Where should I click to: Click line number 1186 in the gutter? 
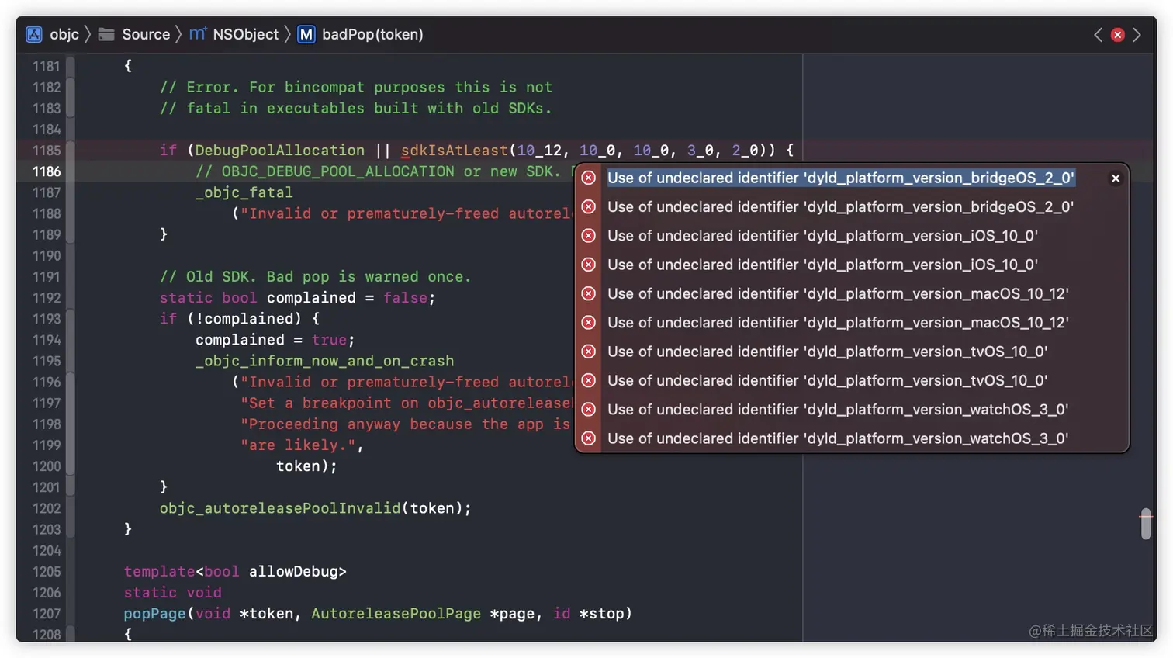47,171
